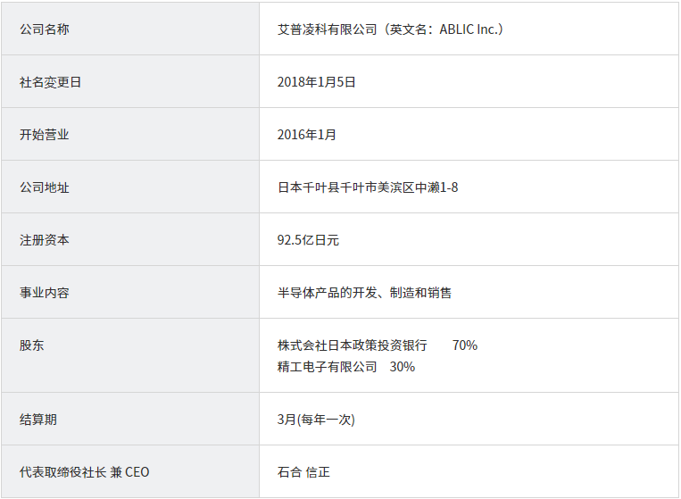681x499 pixels.
Task: Select the 2016年1月 start date value
Action: click(x=307, y=135)
